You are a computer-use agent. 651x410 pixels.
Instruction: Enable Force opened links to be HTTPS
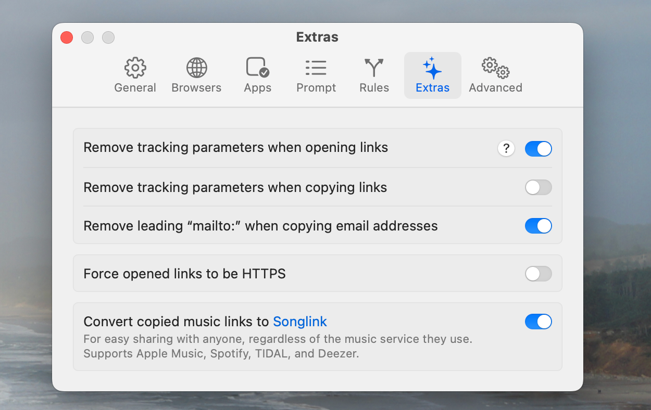click(538, 274)
